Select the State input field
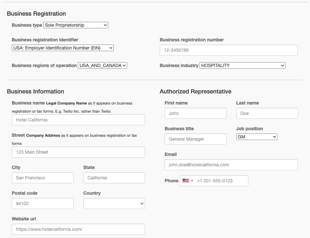 114,178
